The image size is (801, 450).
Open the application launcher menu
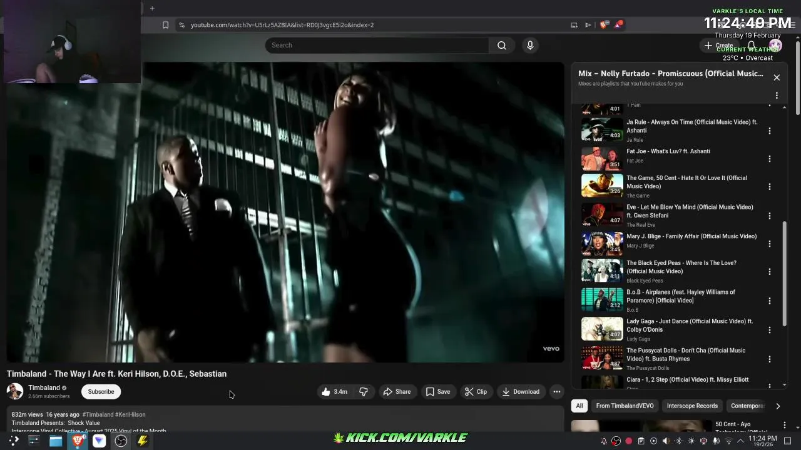pos(14,441)
